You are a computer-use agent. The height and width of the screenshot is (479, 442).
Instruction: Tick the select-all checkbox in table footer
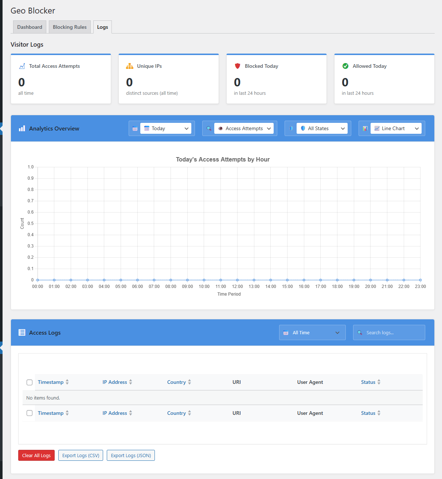pyautogui.click(x=30, y=413)
